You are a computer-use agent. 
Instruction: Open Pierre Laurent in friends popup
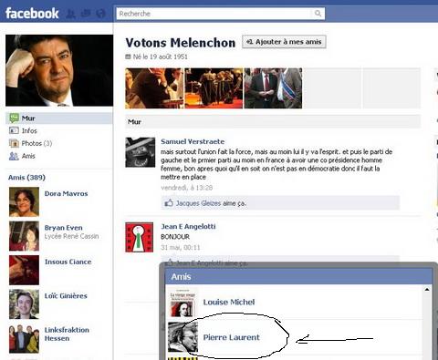(231, 337)
